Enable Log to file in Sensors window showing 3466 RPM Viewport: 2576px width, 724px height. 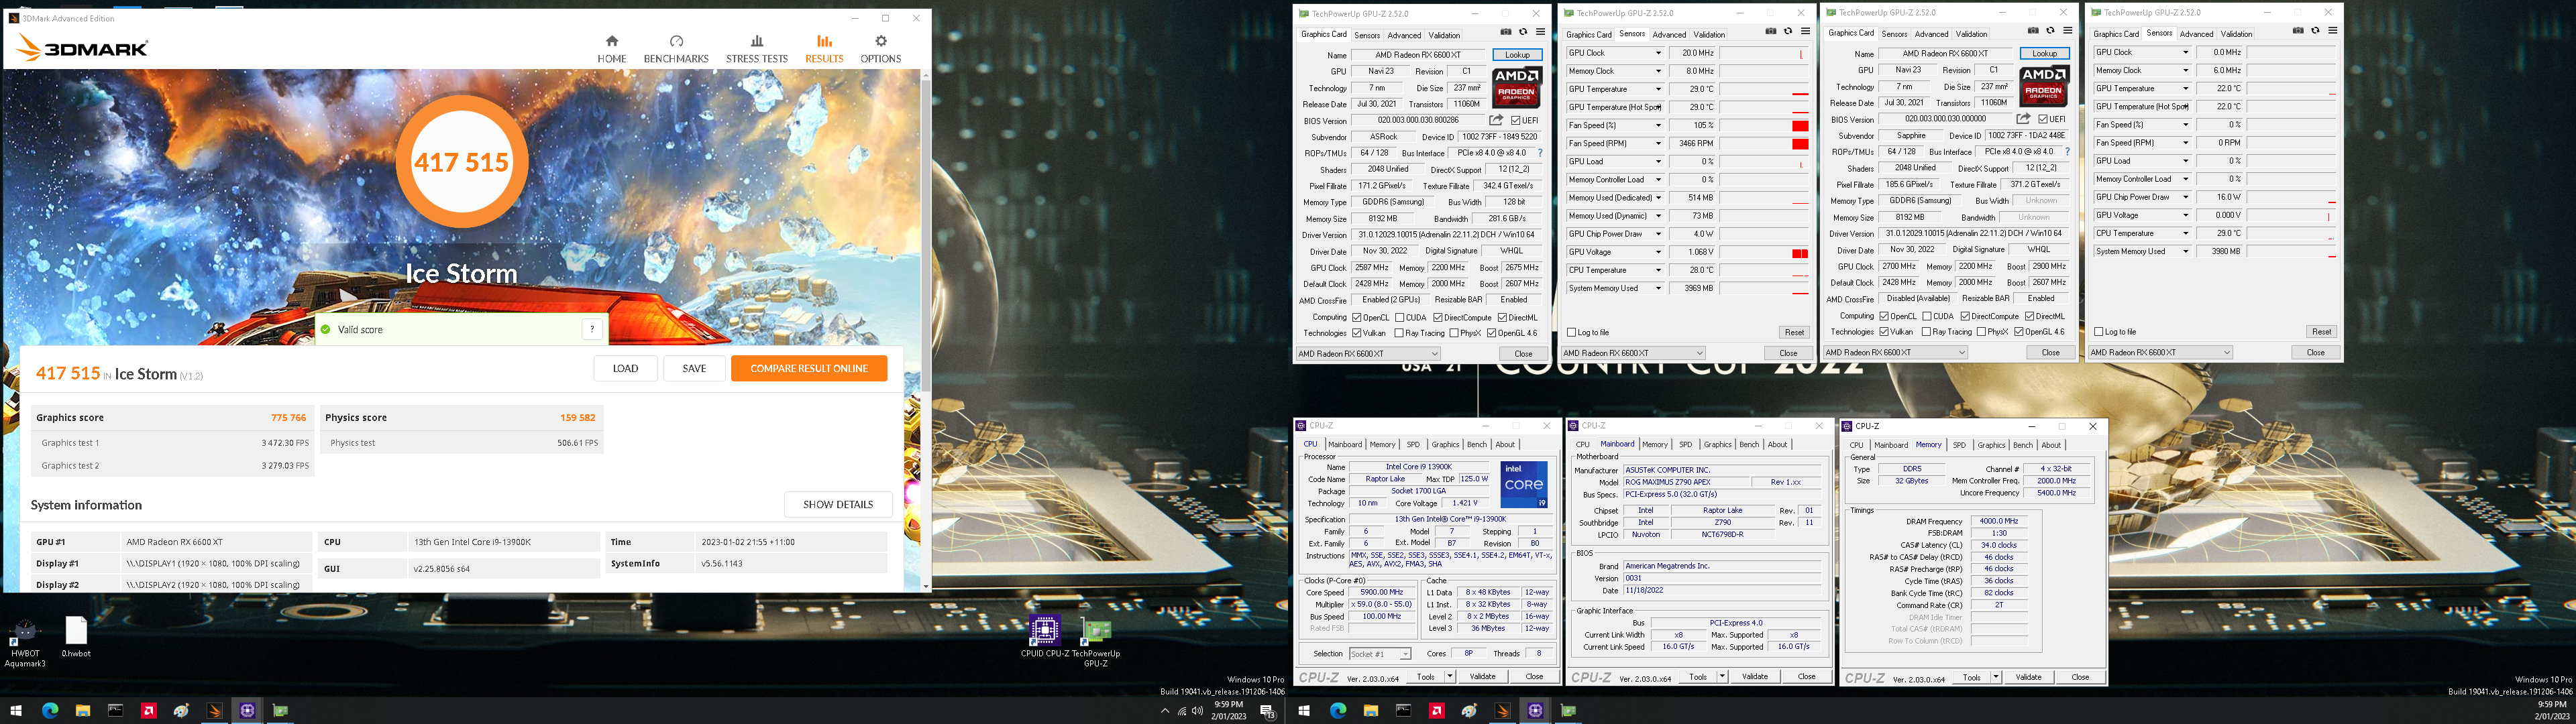(1572, 332)
